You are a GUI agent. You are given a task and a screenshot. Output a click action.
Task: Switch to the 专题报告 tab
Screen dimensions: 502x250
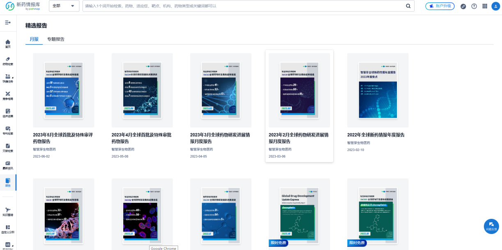tap(56, 39)
